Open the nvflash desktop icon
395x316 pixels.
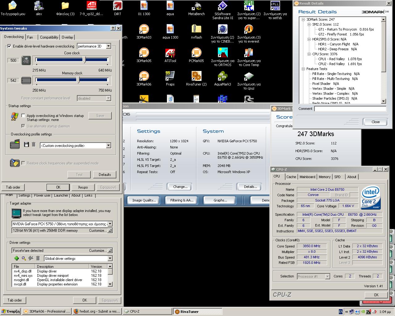click(x=196, y=32)
